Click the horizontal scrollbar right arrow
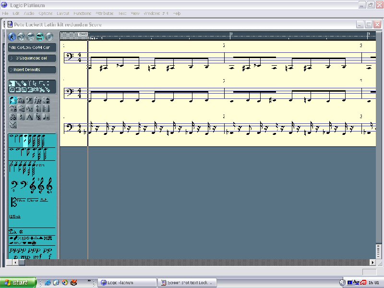Screen dimensions: 384x288 [x=372, y=263]
